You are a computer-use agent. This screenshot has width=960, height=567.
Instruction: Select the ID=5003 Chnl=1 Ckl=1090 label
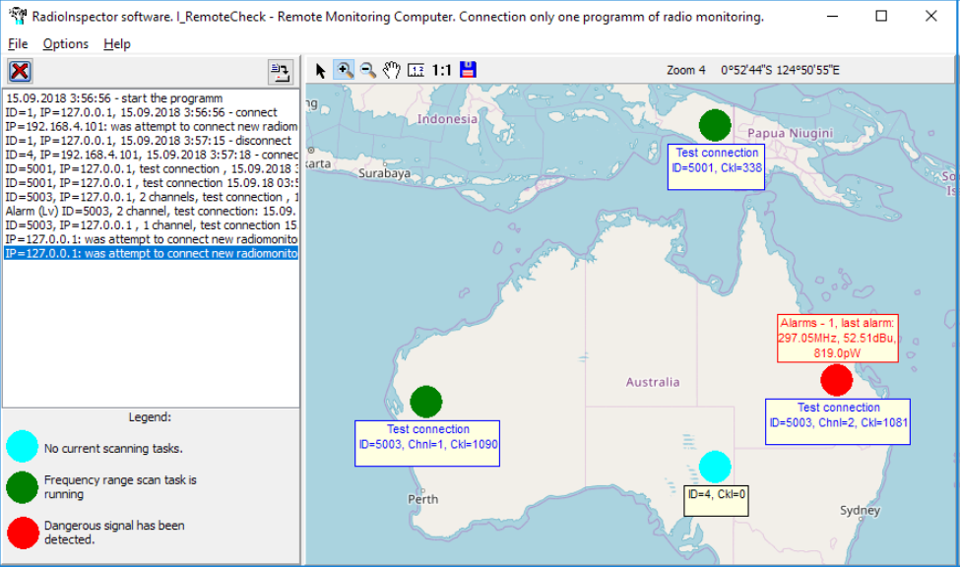[x=427, y=443]
